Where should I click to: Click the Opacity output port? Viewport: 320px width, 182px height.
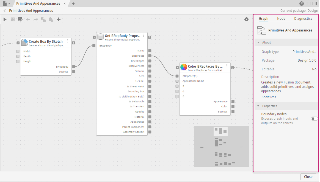[150, 112]
